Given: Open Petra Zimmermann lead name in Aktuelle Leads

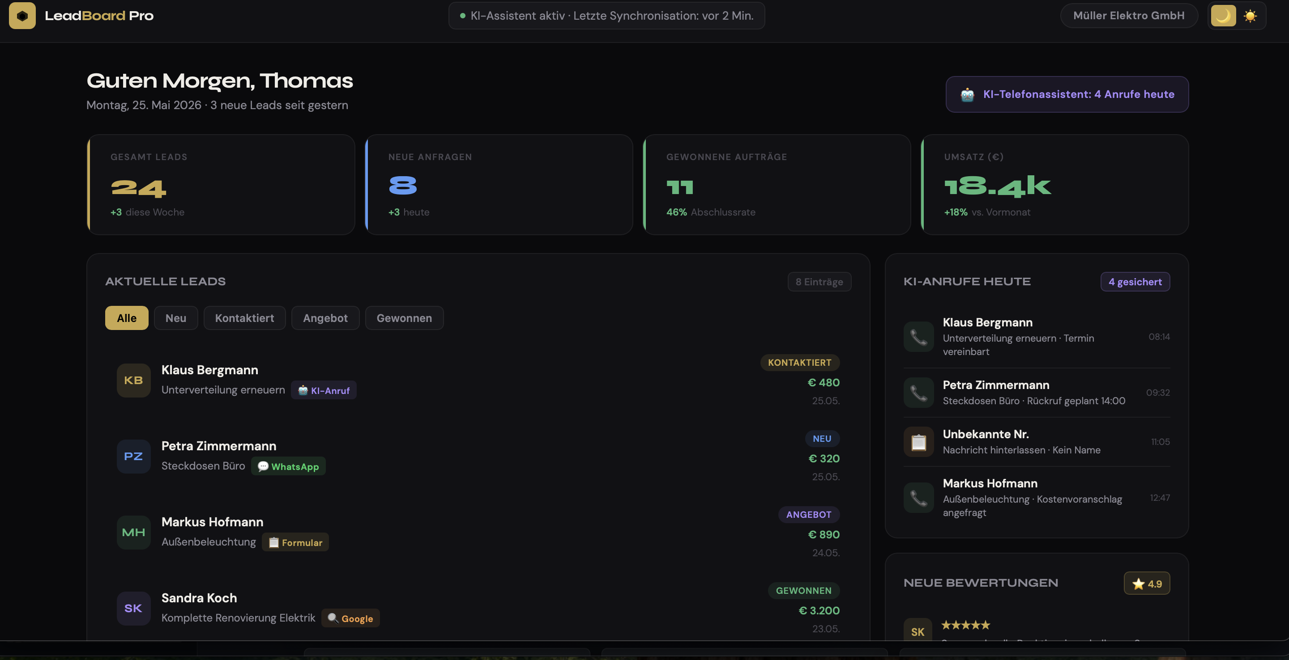Looking at the screenshot, I should tap(219, 446).
